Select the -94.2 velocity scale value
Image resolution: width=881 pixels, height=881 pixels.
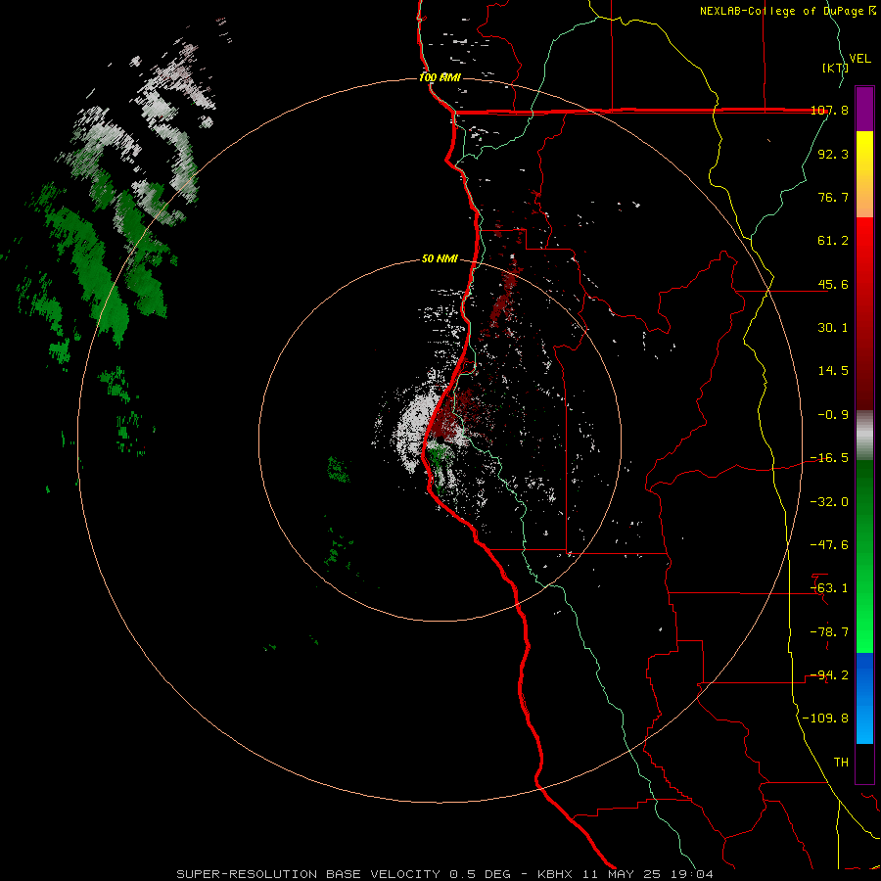click(829, 675)
